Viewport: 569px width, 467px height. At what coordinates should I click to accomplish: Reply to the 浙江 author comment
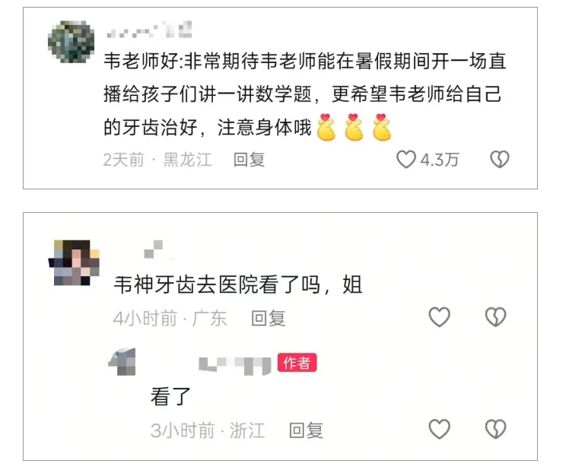click(x=306, y=430)
